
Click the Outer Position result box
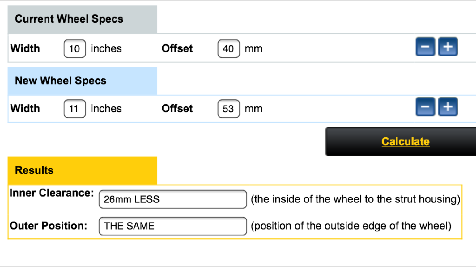[x=172, y=226]
